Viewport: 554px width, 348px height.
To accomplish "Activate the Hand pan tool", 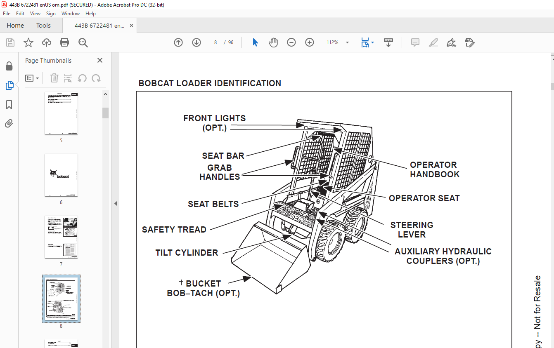I will click(273, 42).
